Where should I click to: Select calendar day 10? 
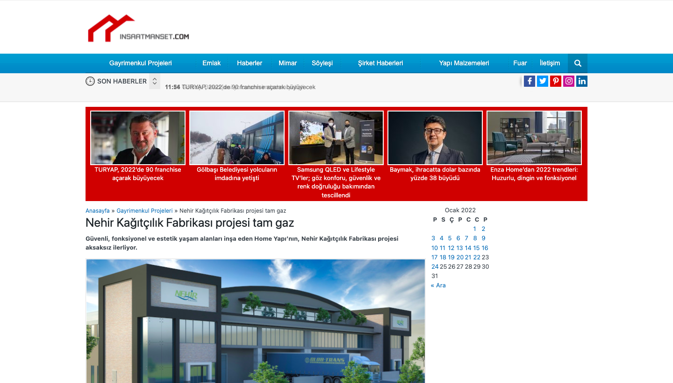tap(435, 248)
